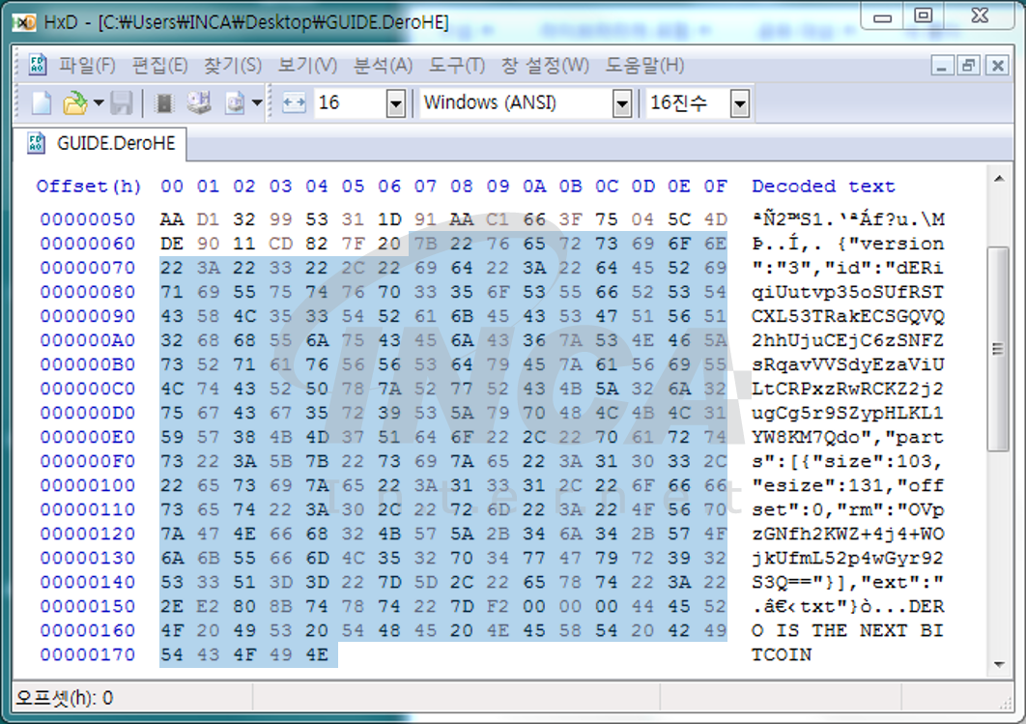Click the 00 column header
Image resolution: width=1026 pixels, height=724 pixels.
[171, 187]
